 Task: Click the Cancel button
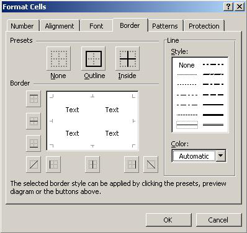tap(218, 220)
